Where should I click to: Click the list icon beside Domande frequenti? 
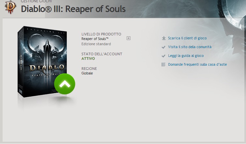[164, 64]
